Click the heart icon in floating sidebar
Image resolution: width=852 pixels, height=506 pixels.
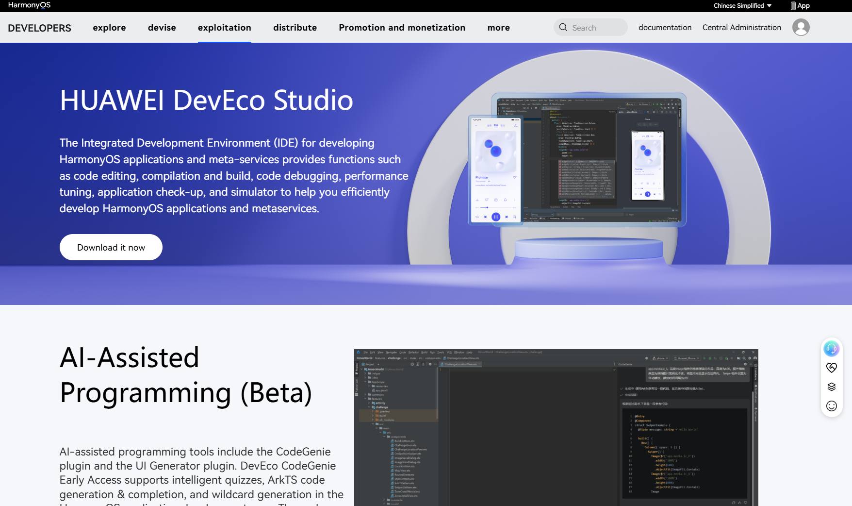click(831, 368)
